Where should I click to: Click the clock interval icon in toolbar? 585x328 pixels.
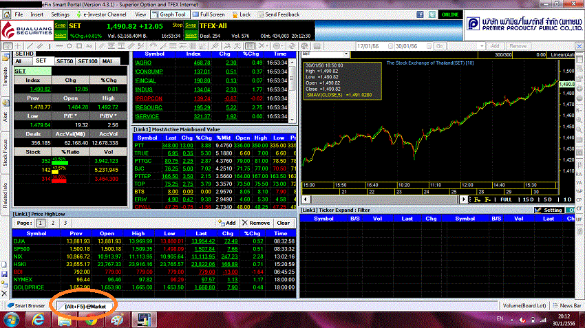[x=277, y=46]
